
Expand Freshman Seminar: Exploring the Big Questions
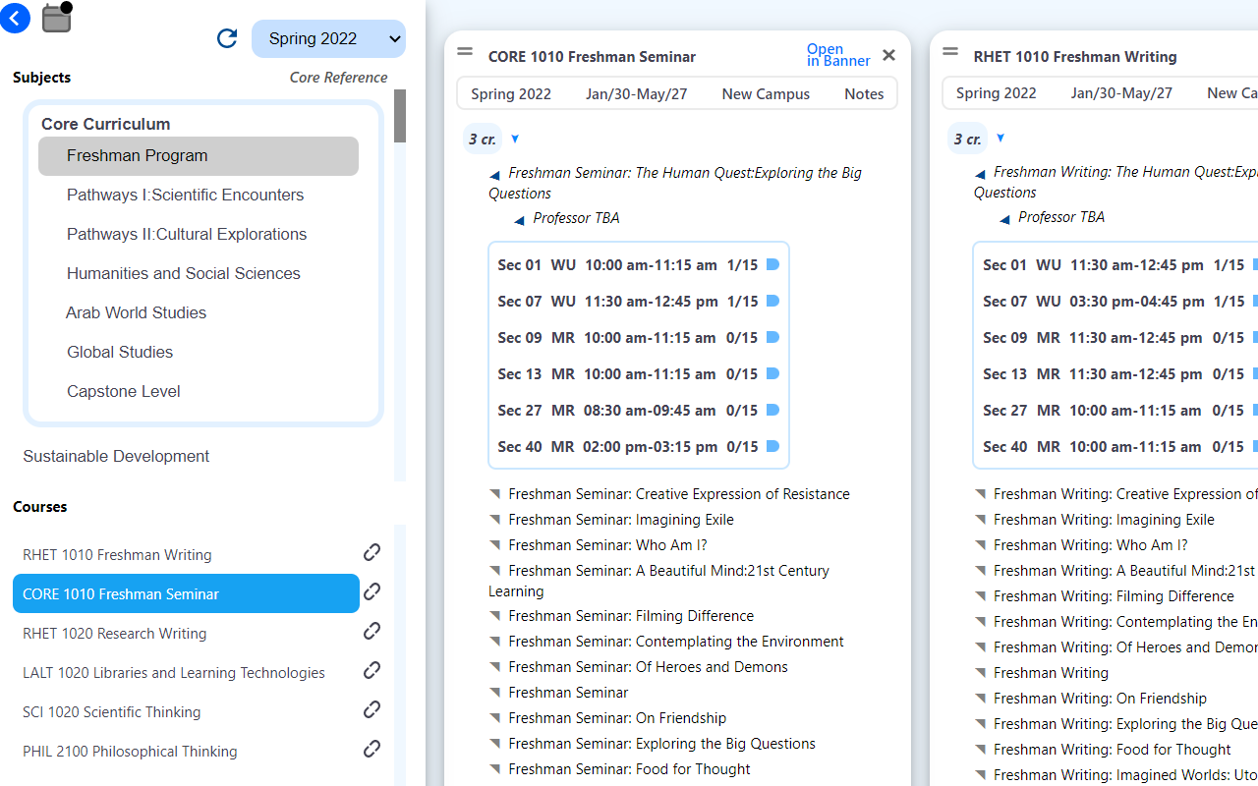pos(494,743)
